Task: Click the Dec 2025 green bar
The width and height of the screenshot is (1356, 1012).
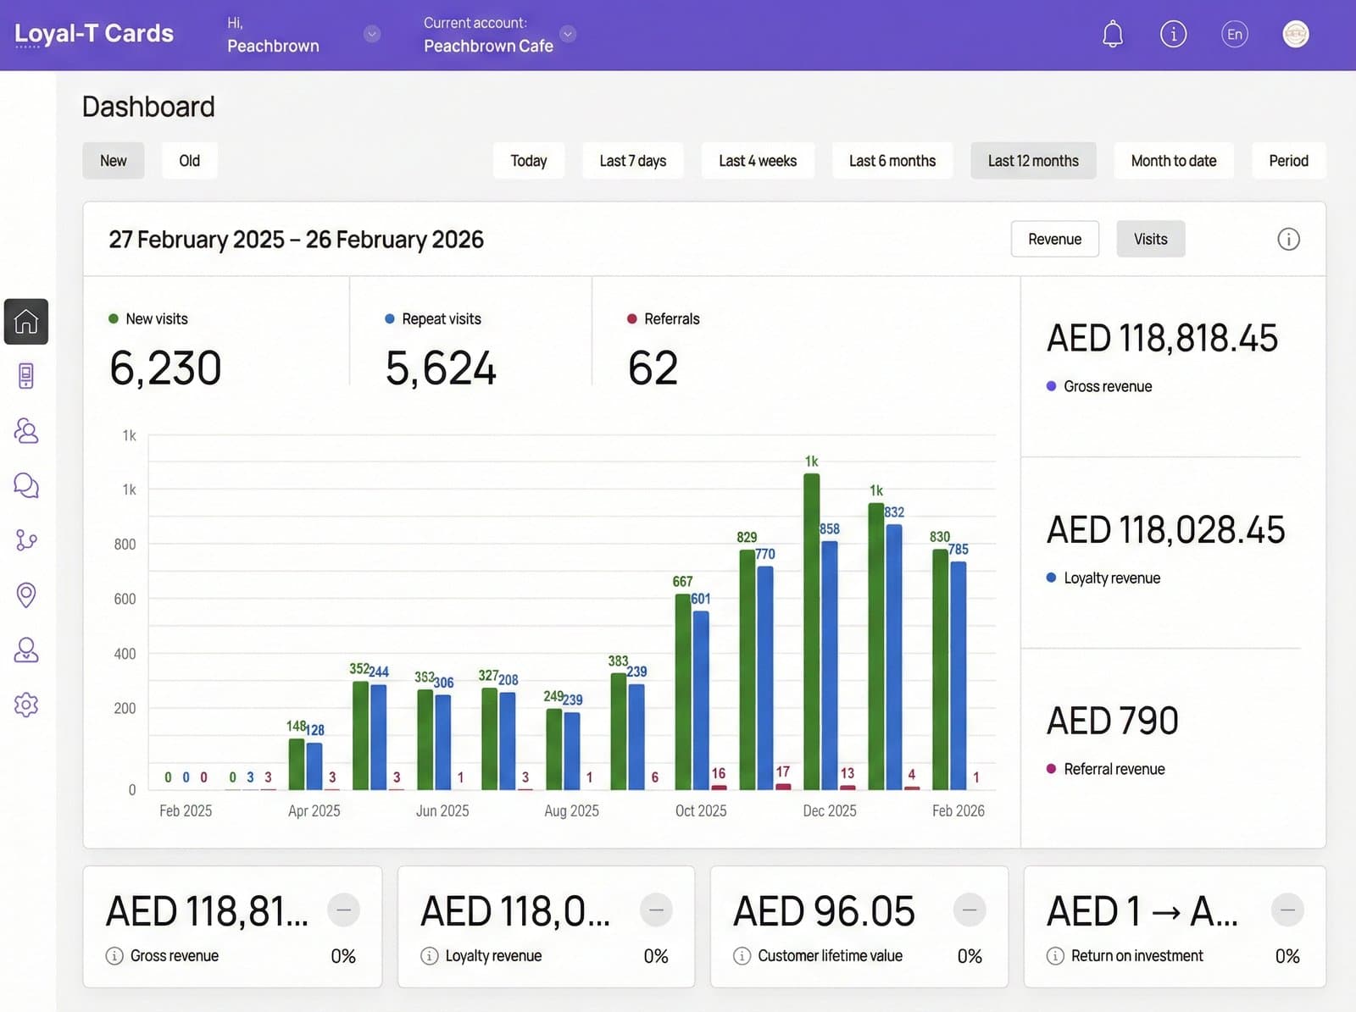Action: (x=811, y=632)
